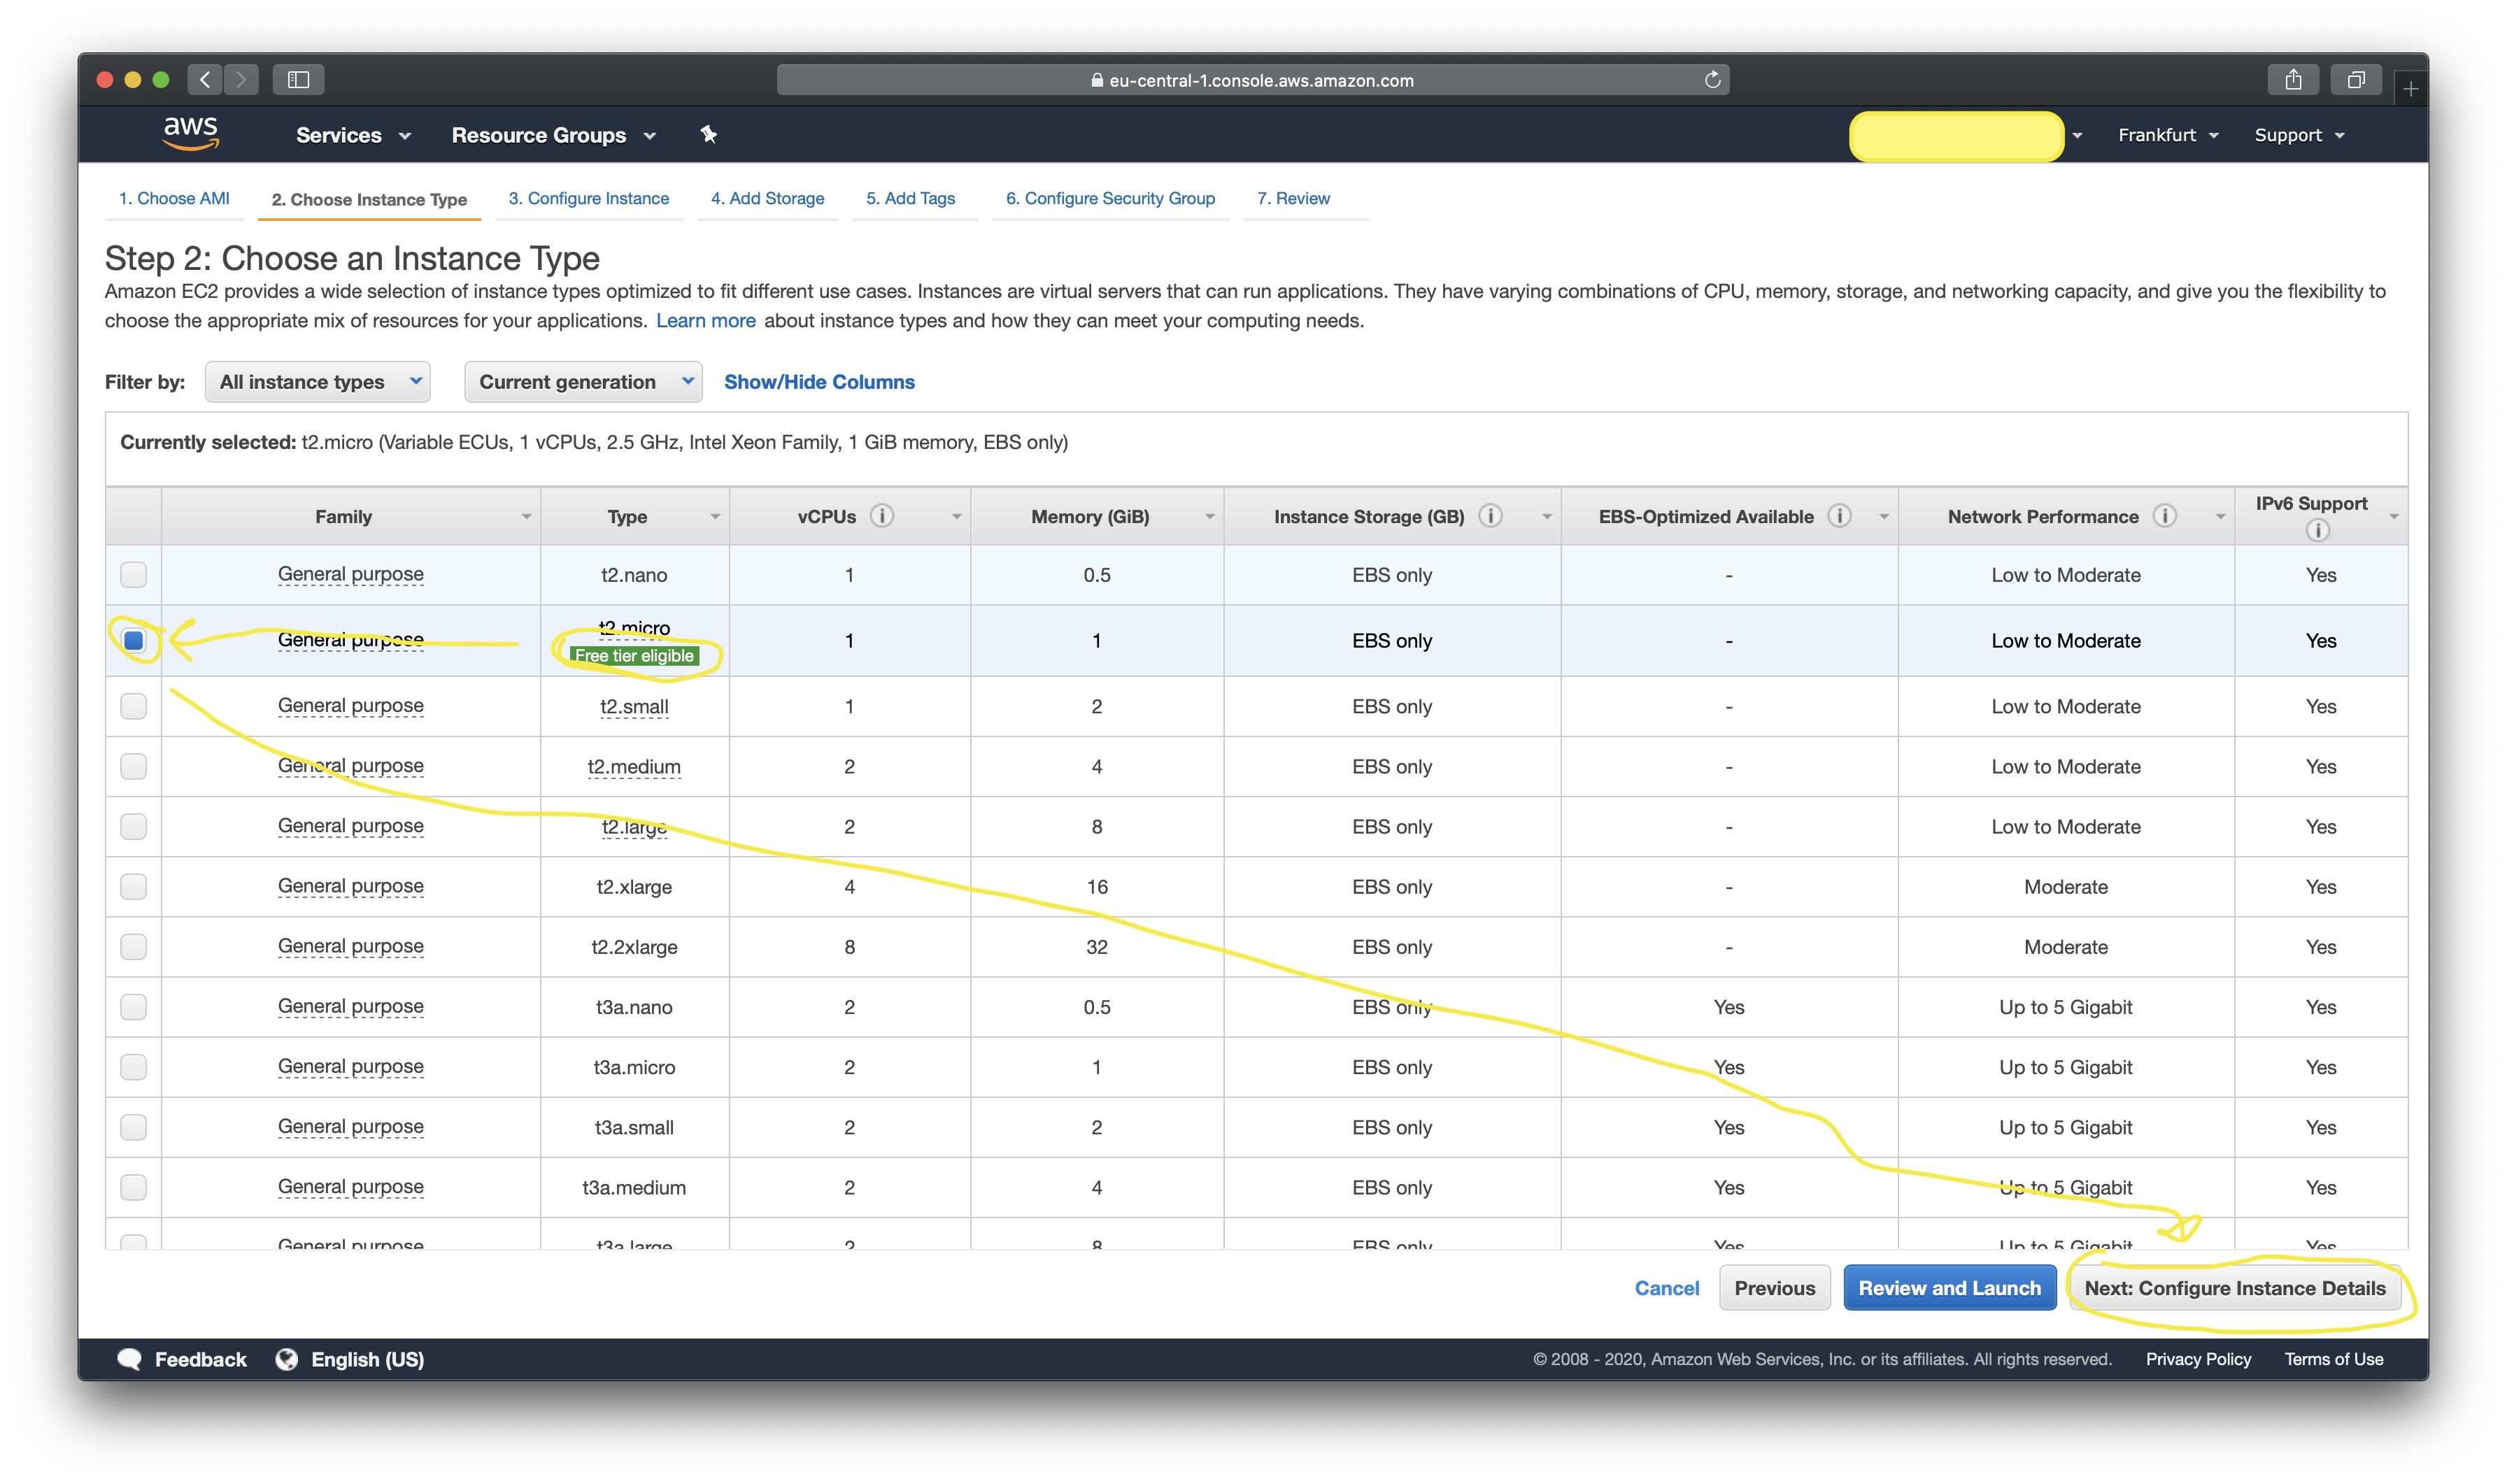Click the Safari address bar
This screenshot has width=2507, height=1484.
1252,80
